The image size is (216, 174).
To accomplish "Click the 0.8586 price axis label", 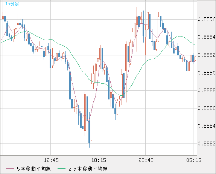I will coord(207,108).
